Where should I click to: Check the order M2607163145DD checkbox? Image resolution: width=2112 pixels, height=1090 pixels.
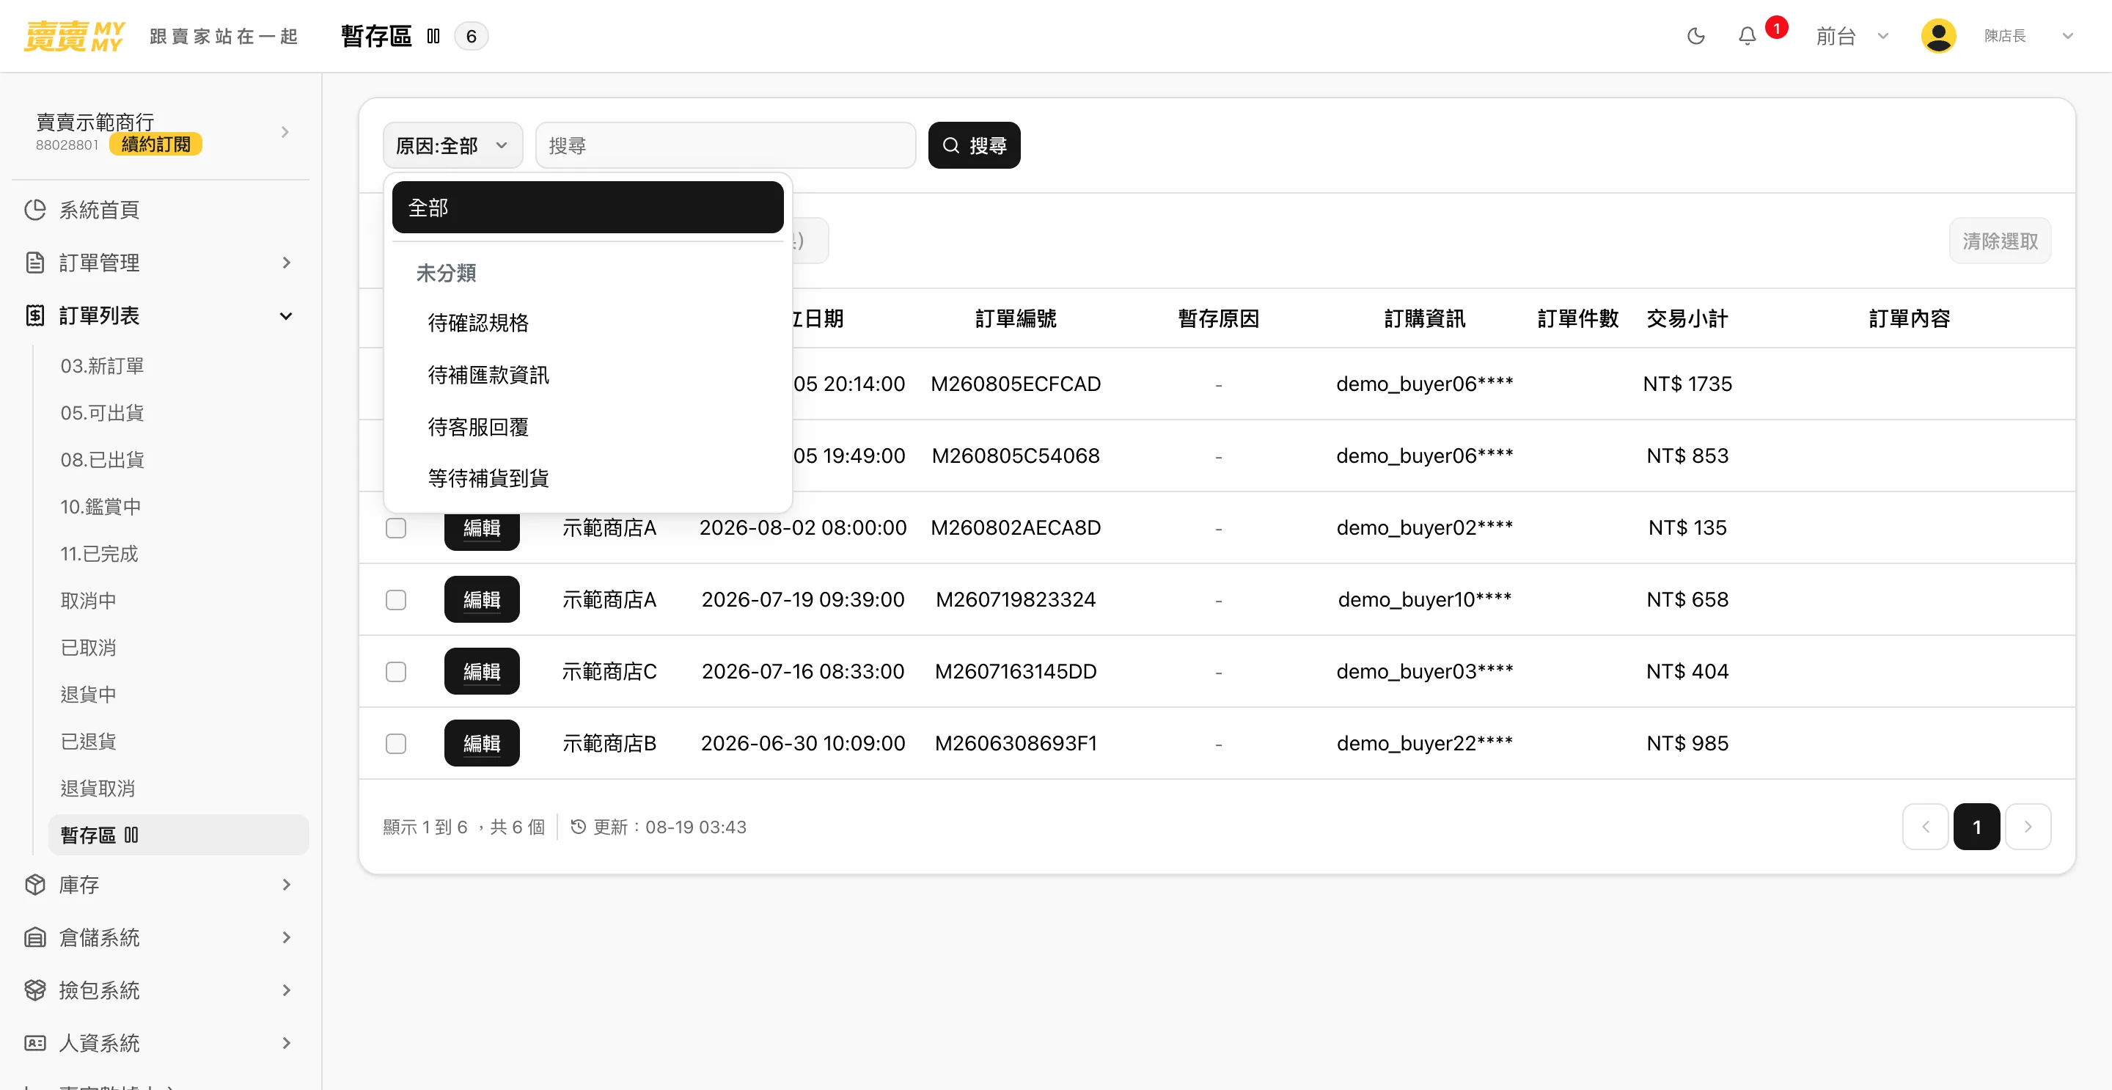coord(396,672)
